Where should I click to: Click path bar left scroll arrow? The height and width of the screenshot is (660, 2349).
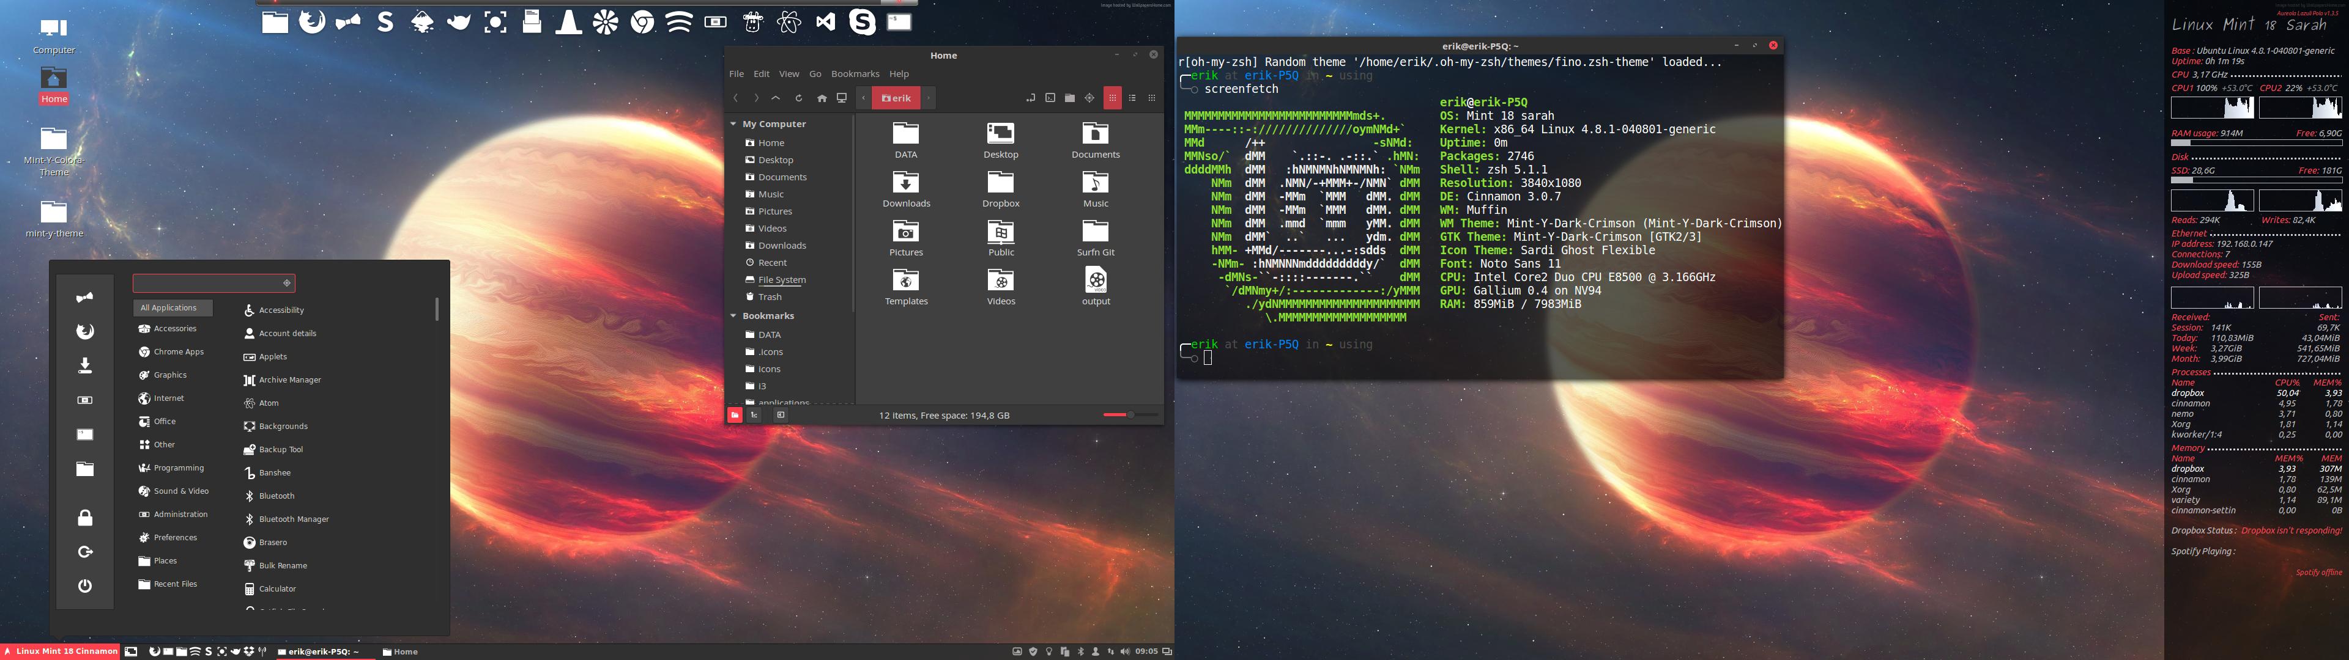pos(864,98)
